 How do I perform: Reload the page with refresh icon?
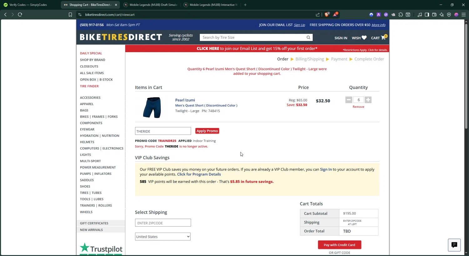[20, 15]
